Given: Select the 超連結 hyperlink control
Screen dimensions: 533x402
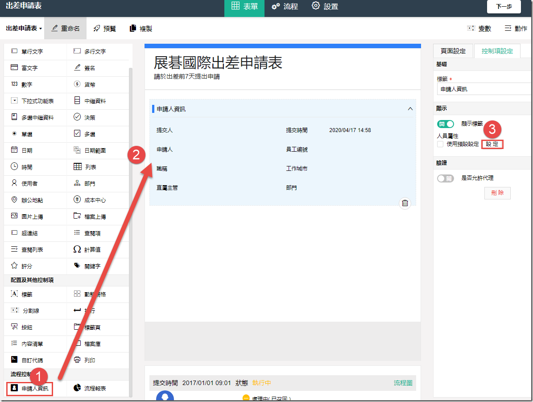Looking at the screenshot, I should [x=35, y=233].
